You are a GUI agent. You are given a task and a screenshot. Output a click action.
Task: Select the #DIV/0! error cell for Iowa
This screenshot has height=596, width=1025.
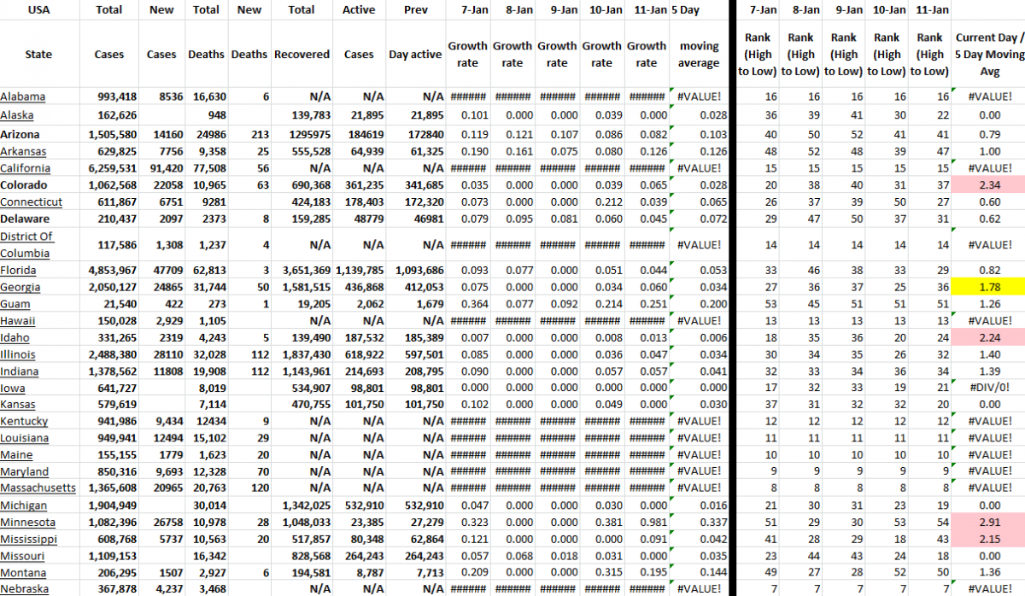click(990, 388)
